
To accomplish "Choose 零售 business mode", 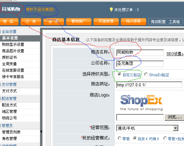I will click(x=119, y=138).
